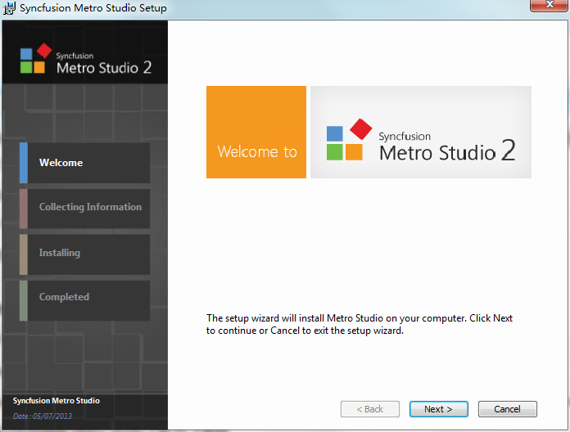Select the Welcome step in sidebar
The width and height of the screenshot is (570, 432).
click(84, 163)
